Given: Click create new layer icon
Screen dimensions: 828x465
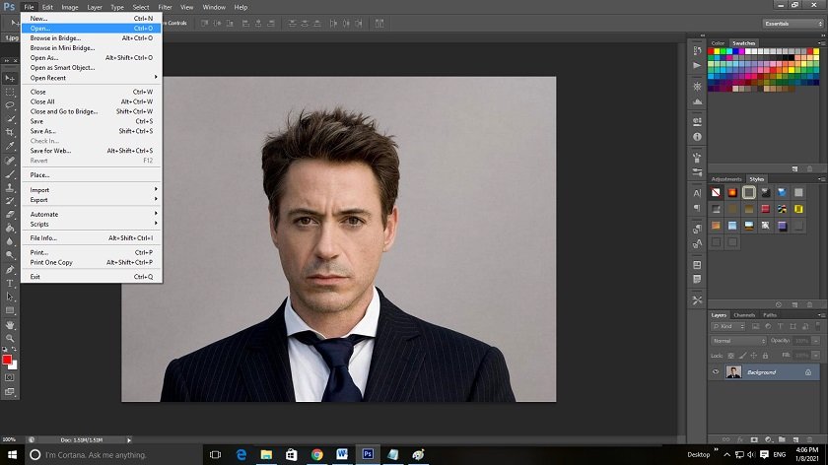Looking at the screenshot, I should tap(795, 439).
